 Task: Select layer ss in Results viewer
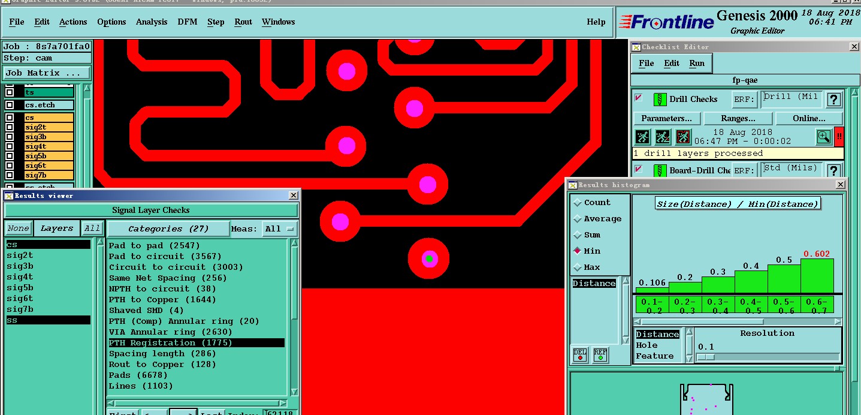(48, 320)
